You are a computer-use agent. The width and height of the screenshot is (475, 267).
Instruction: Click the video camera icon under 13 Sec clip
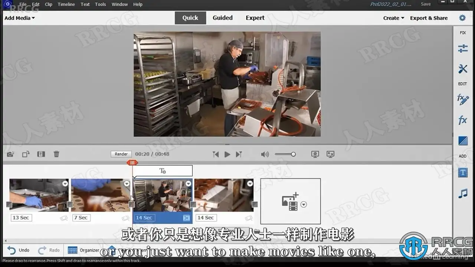pyautogui.click(x=63, y=218)
